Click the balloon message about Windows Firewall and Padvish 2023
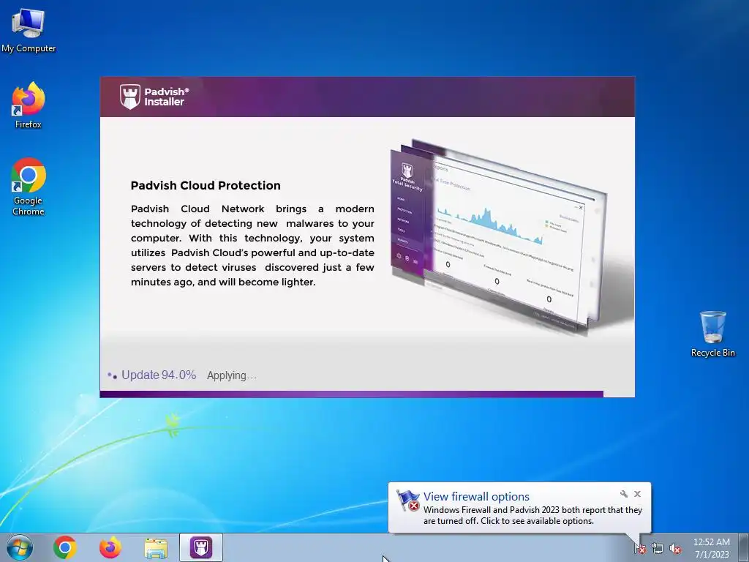Viewport: 749px width, 562px height. coord(532,516)
